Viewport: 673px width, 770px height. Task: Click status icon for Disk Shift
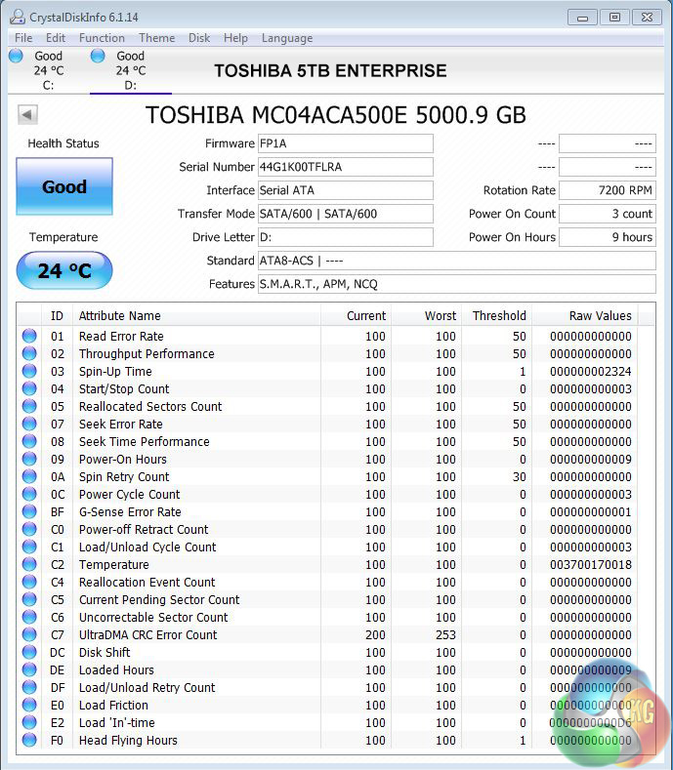click(x=29, y=652)
